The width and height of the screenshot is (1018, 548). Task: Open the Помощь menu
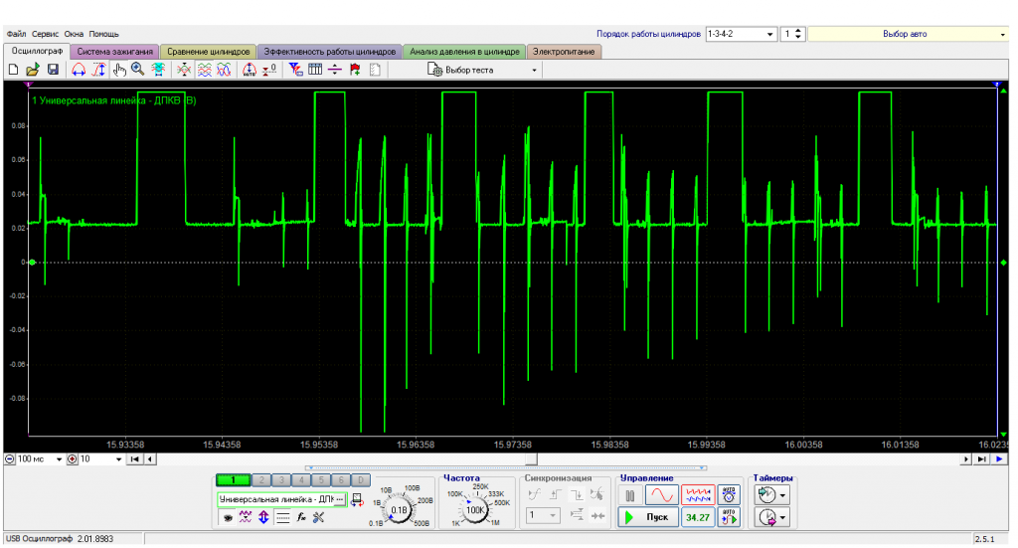coord(103,34)
